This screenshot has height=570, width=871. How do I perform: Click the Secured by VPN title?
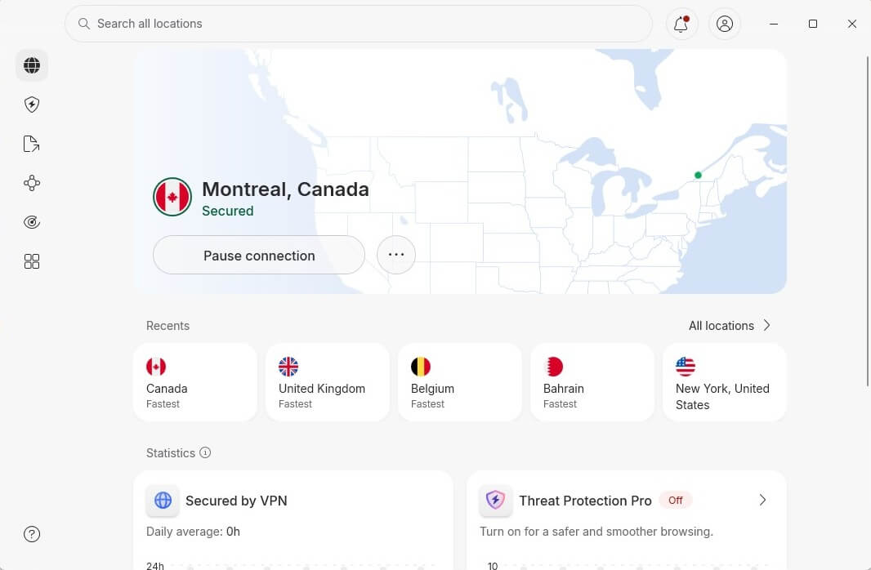pyautogui.click(x=236, y=501)
